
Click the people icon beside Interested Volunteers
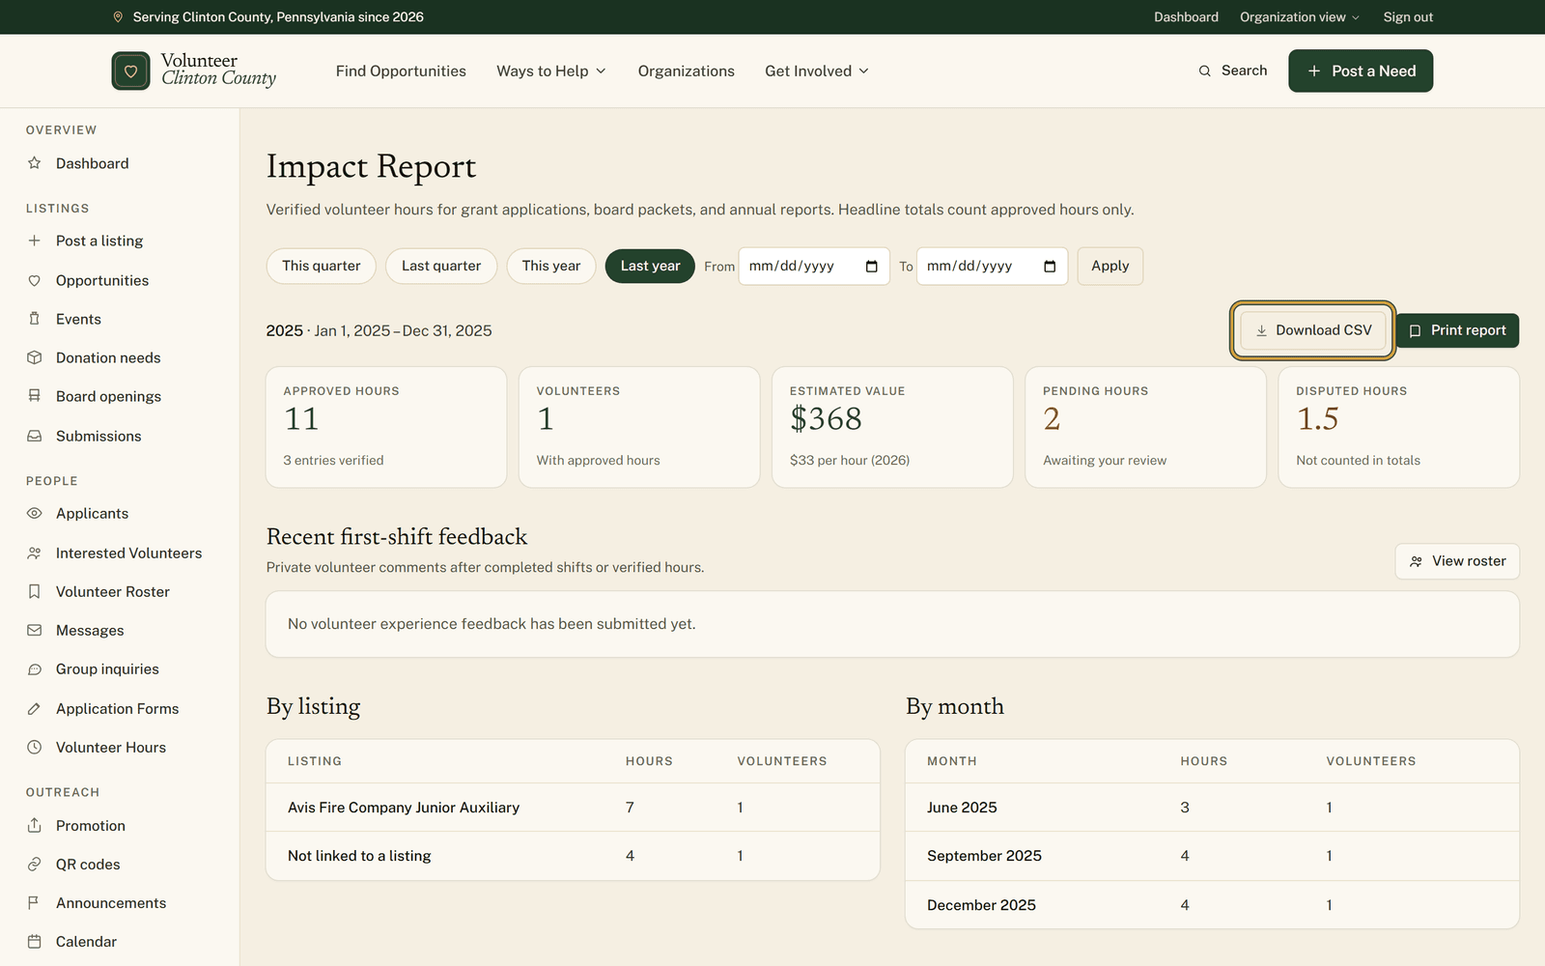tap(35, 553)
